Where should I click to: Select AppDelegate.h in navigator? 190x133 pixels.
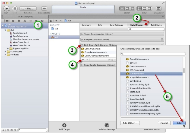click(20, 33)
